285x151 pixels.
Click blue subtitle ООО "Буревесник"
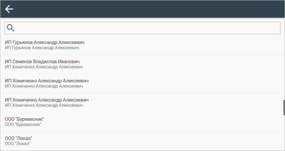coord(23,124)
